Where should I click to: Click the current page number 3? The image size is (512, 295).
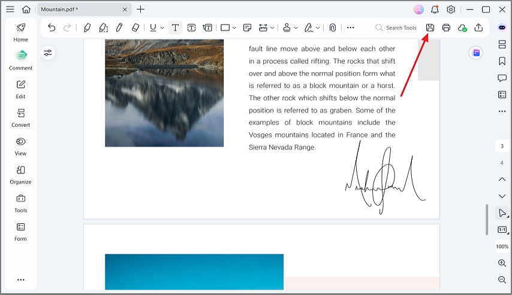[502, 146]
